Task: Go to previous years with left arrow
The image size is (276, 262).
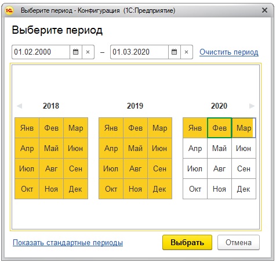Action: [x=19, y=106]
